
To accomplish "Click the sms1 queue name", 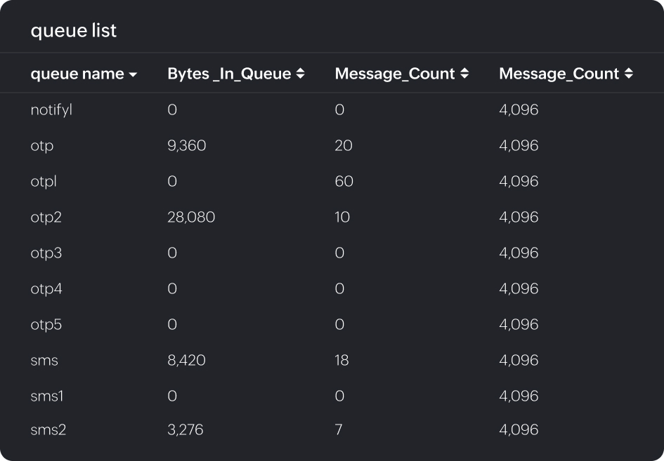I will point(47,396).
